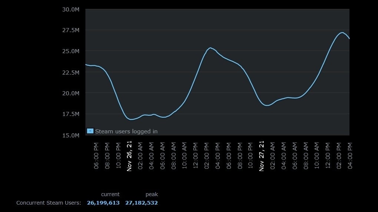This screenshot has width=378, height=212.
Task: Click the "current" column header
Action: (x=110, y=194)
